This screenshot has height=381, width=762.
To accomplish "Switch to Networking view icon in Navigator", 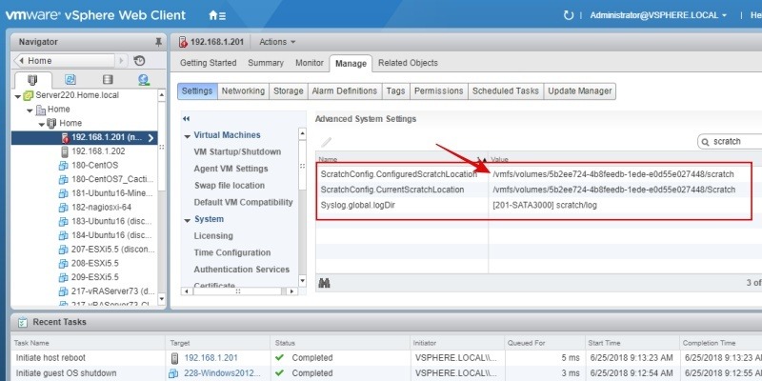I will click(144, 80).
